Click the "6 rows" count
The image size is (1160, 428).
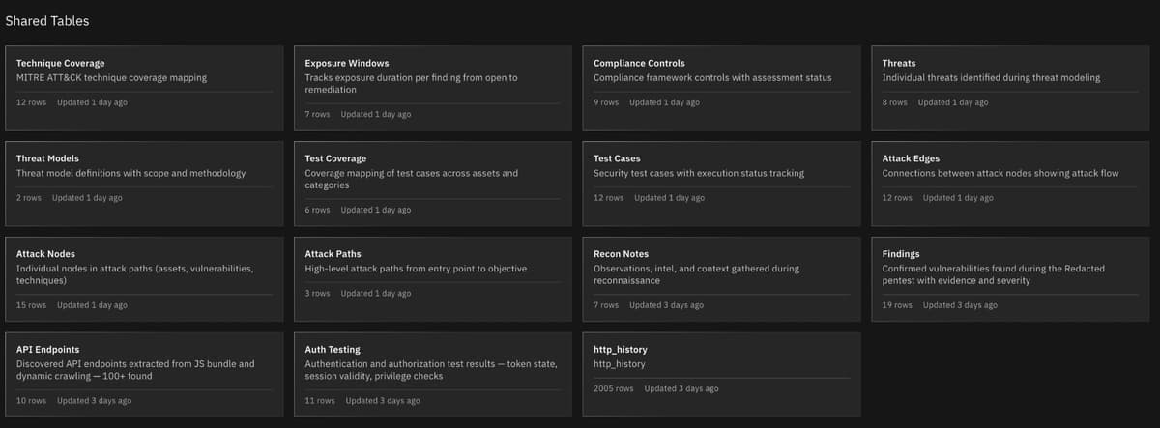click(317, 210)
